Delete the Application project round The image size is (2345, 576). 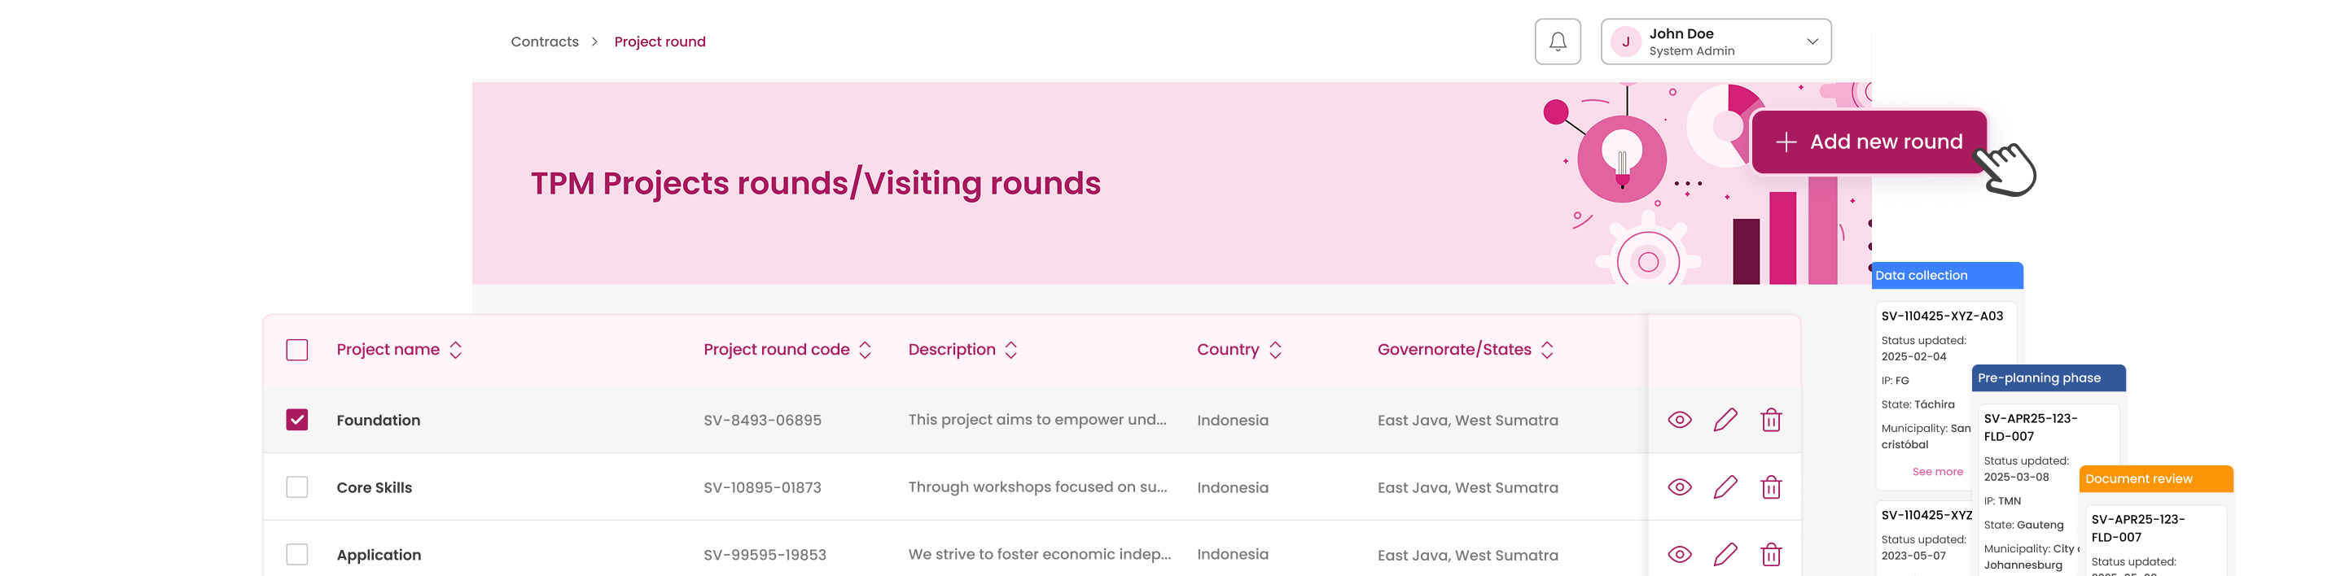tap(1771, 555)
